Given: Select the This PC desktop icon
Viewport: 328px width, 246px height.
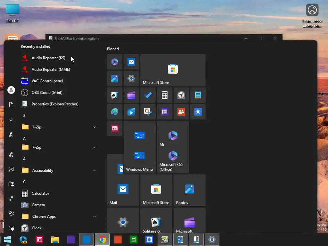Looking at the screenshot, I should pos(12,13).
